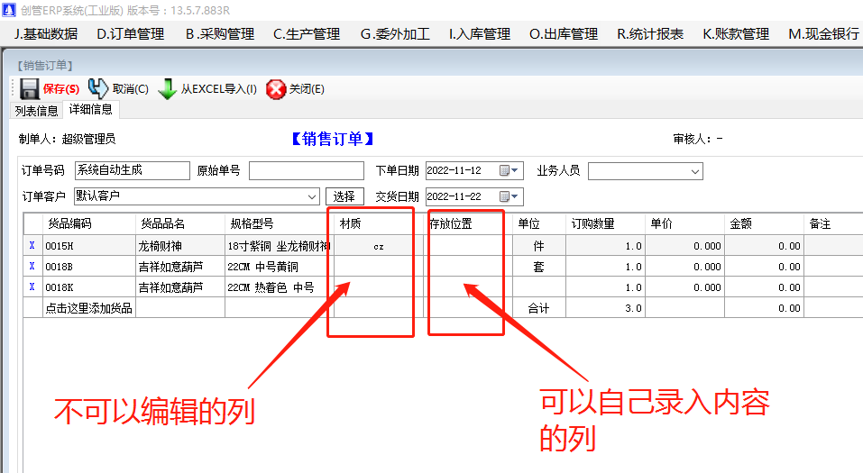The image size is (863, 473).
Task: Click 从EXCEL导入(I) button label
Action: click(x=219, y=89)
